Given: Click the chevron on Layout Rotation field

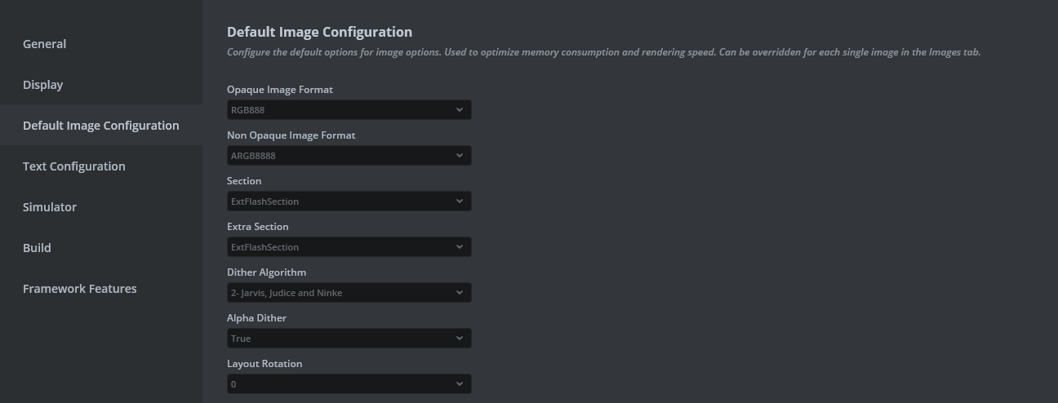Looking at the screenshot, I should 460,384.
